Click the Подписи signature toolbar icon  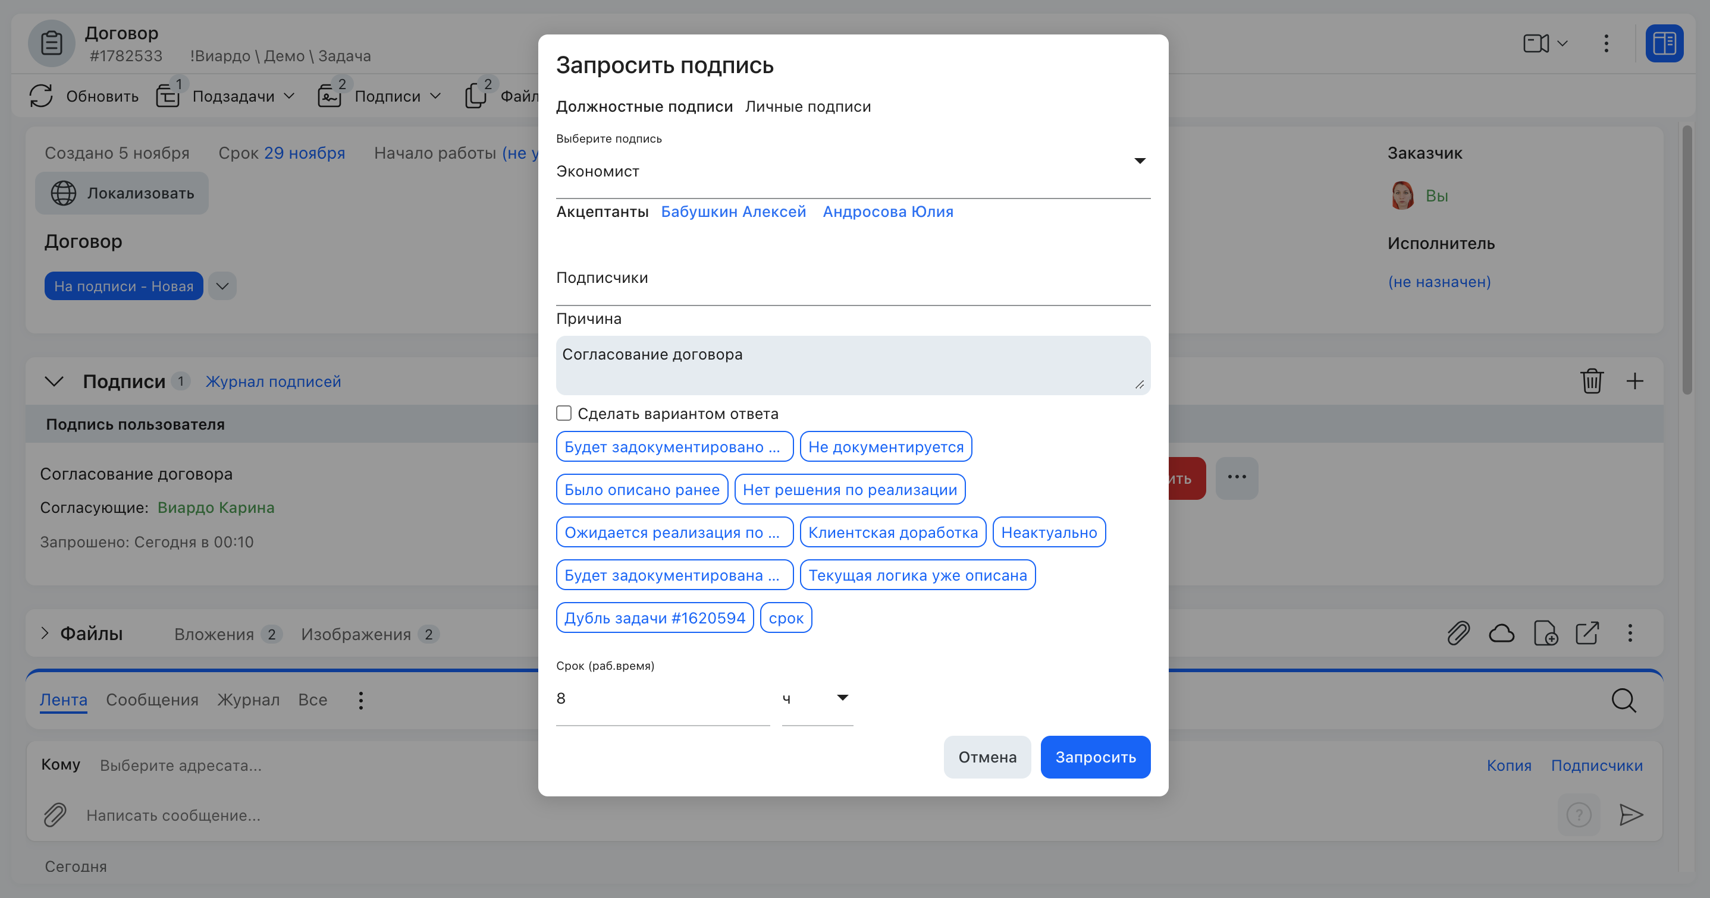(x=330, y=96)
